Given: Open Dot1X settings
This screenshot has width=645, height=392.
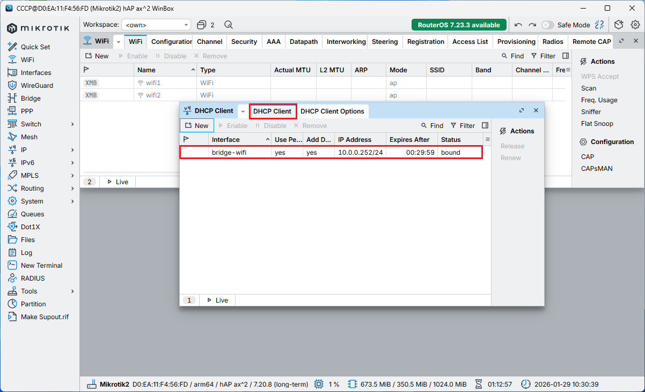Looking at the screenshot, I should click(x=30, y=227).
